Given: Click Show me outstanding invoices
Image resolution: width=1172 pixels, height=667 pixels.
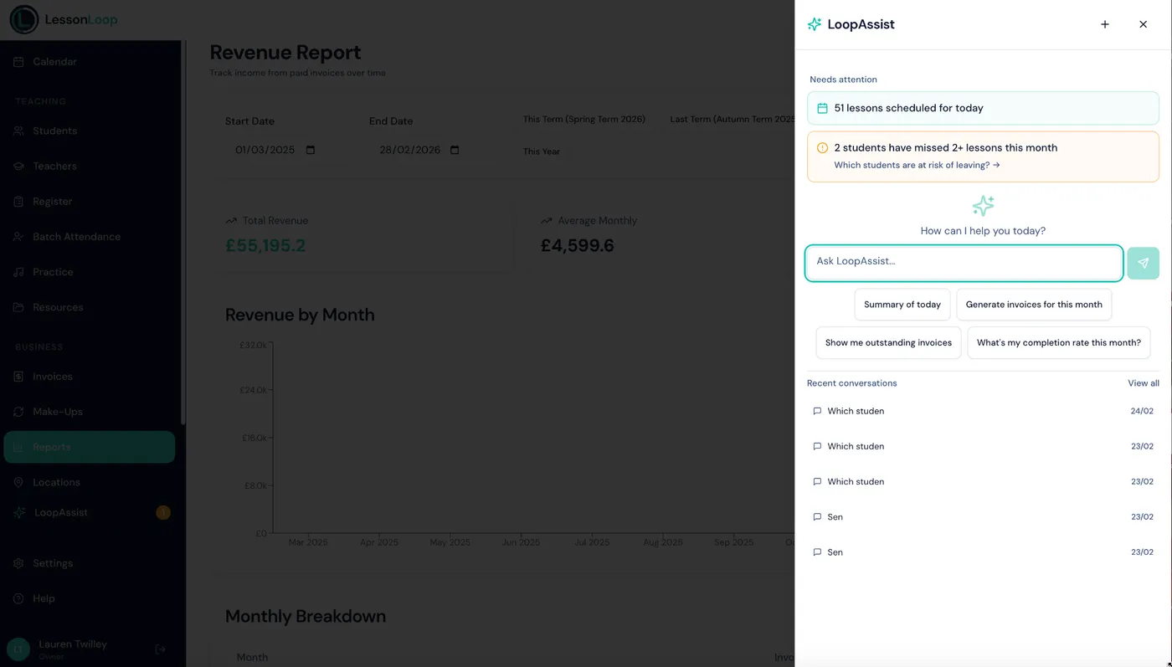Looking at the screenshot, I should click(888, 342).
